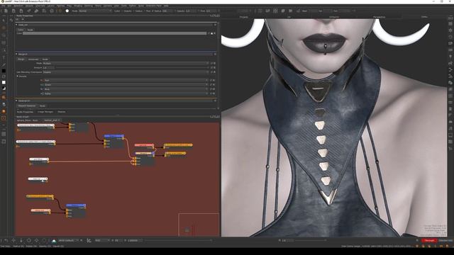Click the New project toolbar icon
This screenshot has width=454, height=255.
[x=6, y=11]
